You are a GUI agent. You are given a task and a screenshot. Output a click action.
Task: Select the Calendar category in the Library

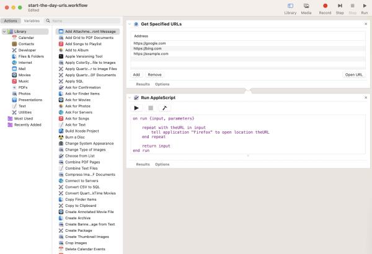26,38
